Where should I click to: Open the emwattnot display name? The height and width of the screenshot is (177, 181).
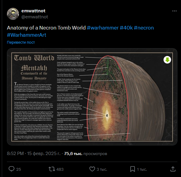33,11
